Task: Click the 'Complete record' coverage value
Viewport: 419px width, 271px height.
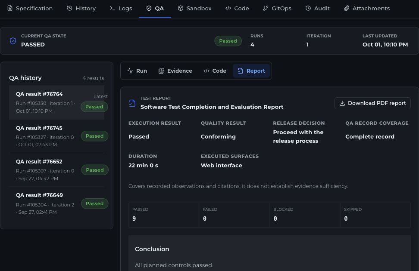Action: (x=370, y=136)
